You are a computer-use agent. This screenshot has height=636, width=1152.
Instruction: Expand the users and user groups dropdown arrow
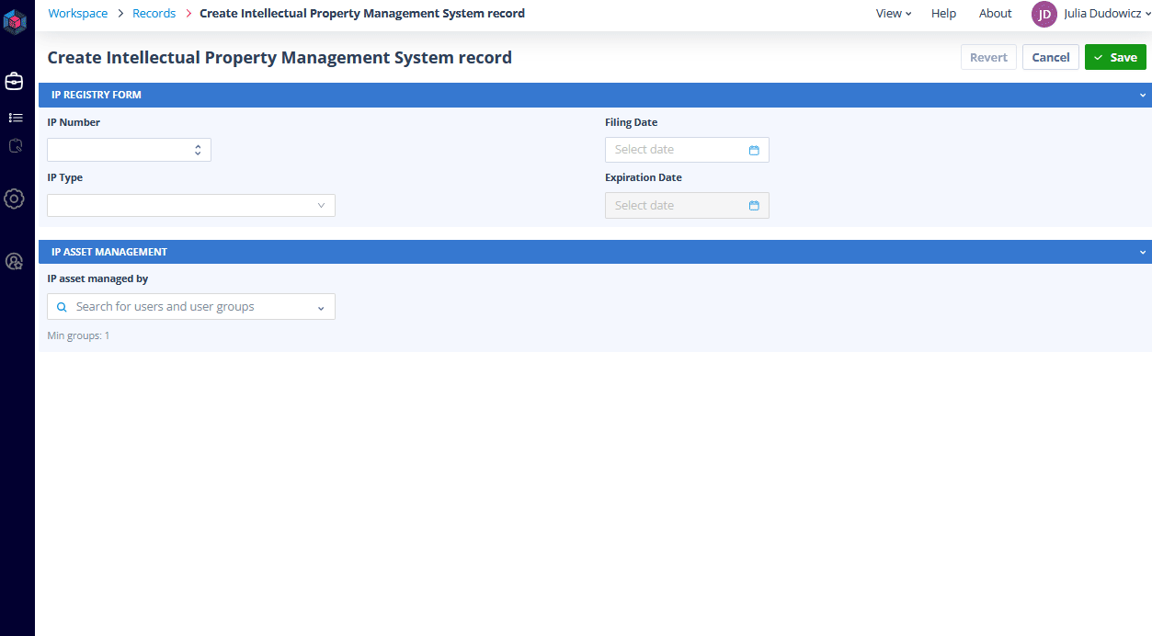[x=321, y=308]
